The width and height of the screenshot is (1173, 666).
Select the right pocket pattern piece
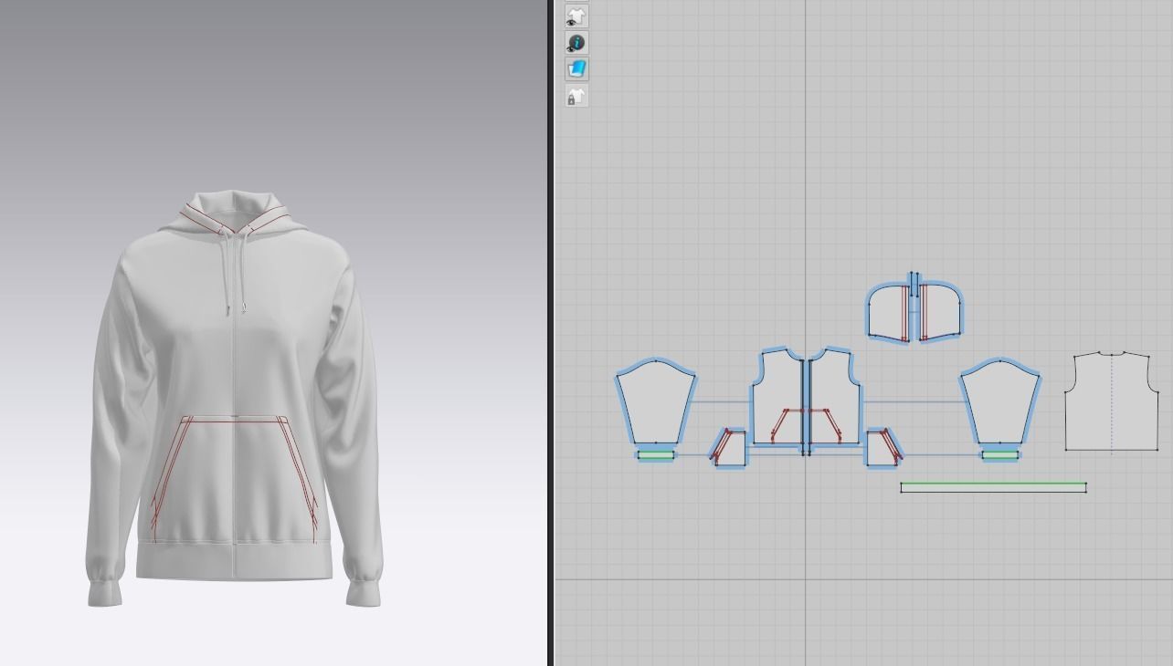[x=883, y=447]
